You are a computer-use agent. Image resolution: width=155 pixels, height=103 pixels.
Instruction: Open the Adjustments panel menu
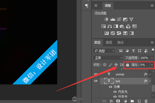pyautogui.click(x=152, y=5)
